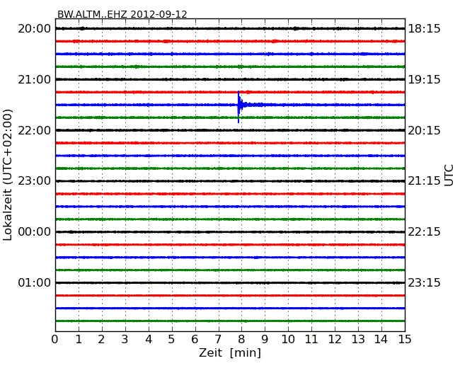The image size is (460, 368).
Task: Click the x-axis tick label 1
Action: 79,339
